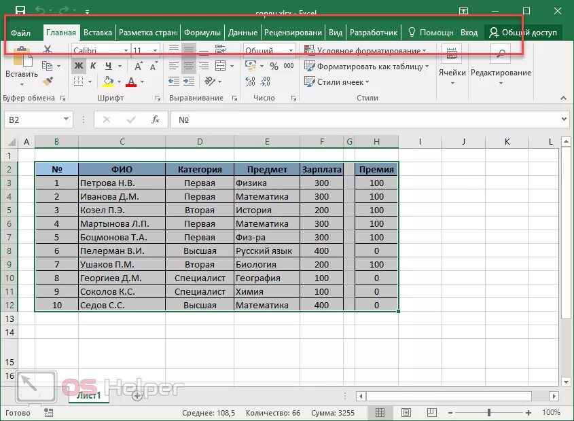Toggle Underline formatting (Ч)
The image size is (574, 421).
[x=109, y=66]
